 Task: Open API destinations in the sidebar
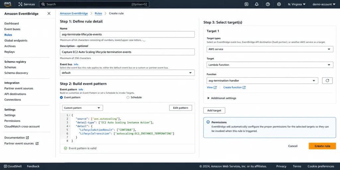(x=15, y=94)
